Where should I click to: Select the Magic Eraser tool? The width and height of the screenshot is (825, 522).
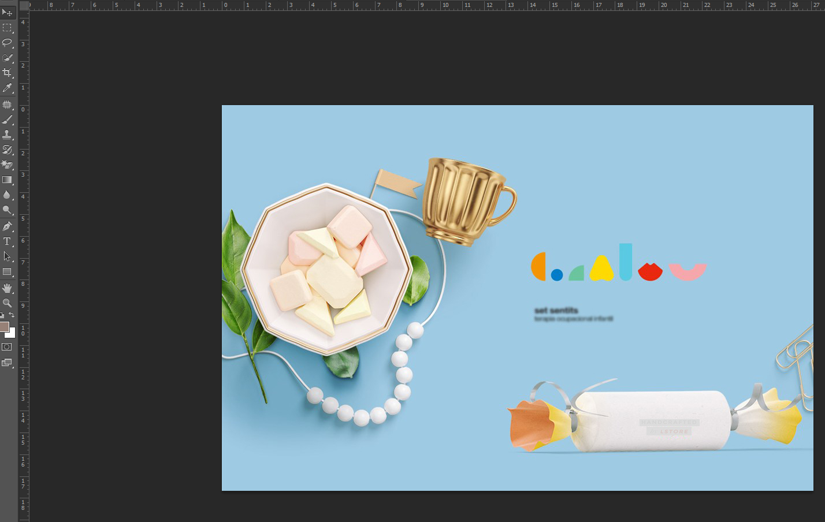click(x=7, y=165)
